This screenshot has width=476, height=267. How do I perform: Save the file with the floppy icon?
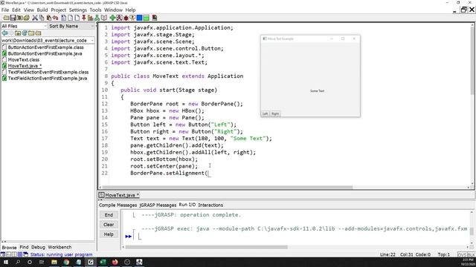click(13, 18)
